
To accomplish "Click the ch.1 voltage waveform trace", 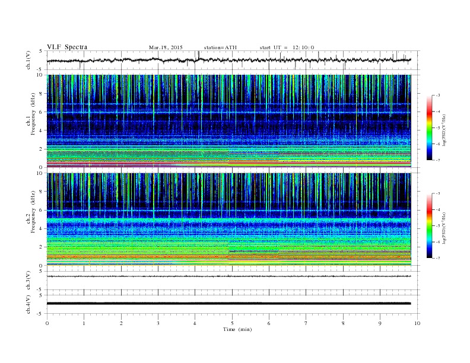I will [228, 60].
